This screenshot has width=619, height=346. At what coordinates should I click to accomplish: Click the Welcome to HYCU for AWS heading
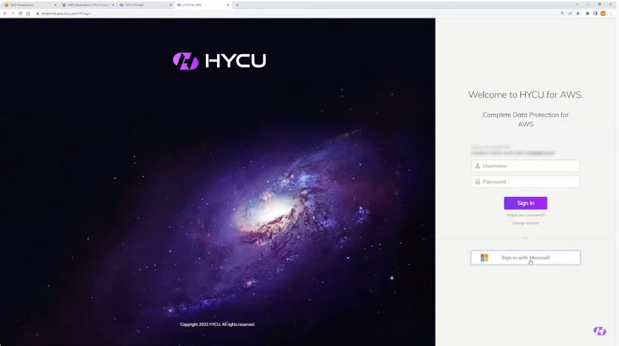[x=526, y=95]
